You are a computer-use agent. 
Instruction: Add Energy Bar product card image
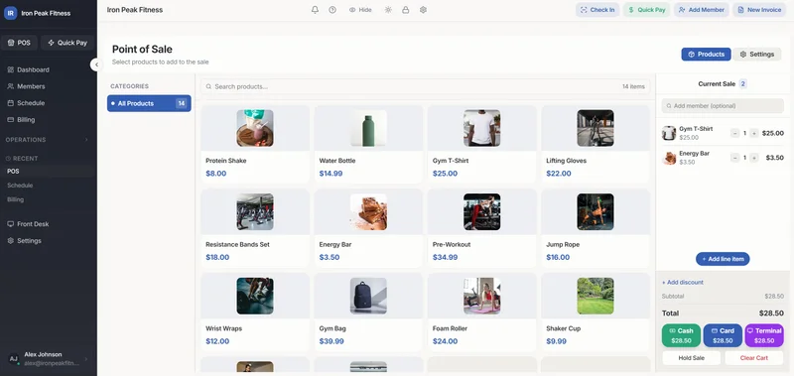coord(368,212)
